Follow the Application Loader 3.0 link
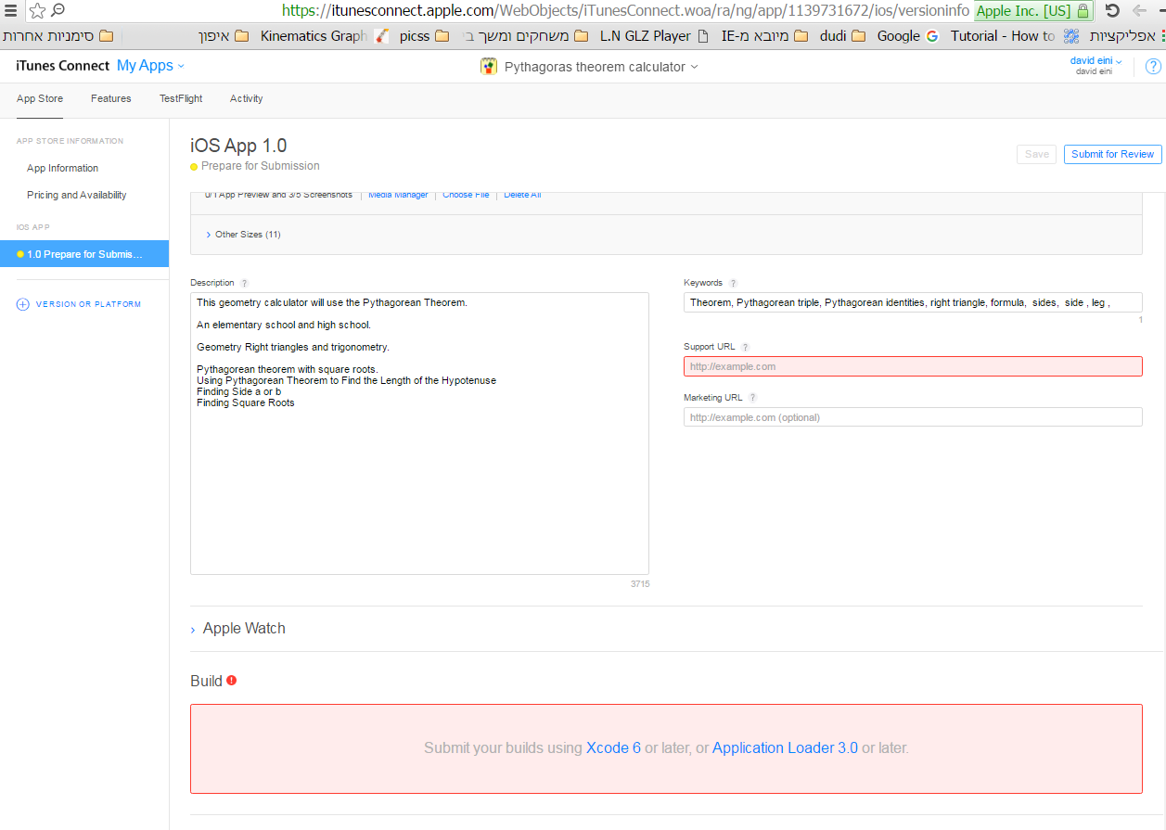 pyautogui.click(x=785, y=747)
